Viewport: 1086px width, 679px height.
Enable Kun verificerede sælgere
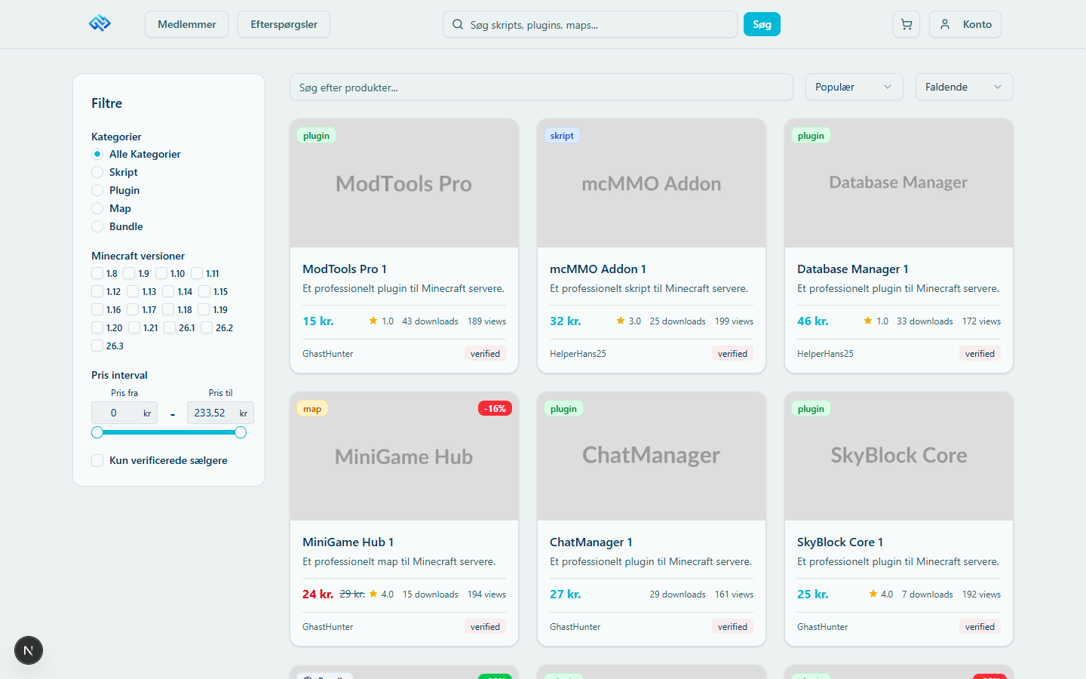(x=97, y=460)
